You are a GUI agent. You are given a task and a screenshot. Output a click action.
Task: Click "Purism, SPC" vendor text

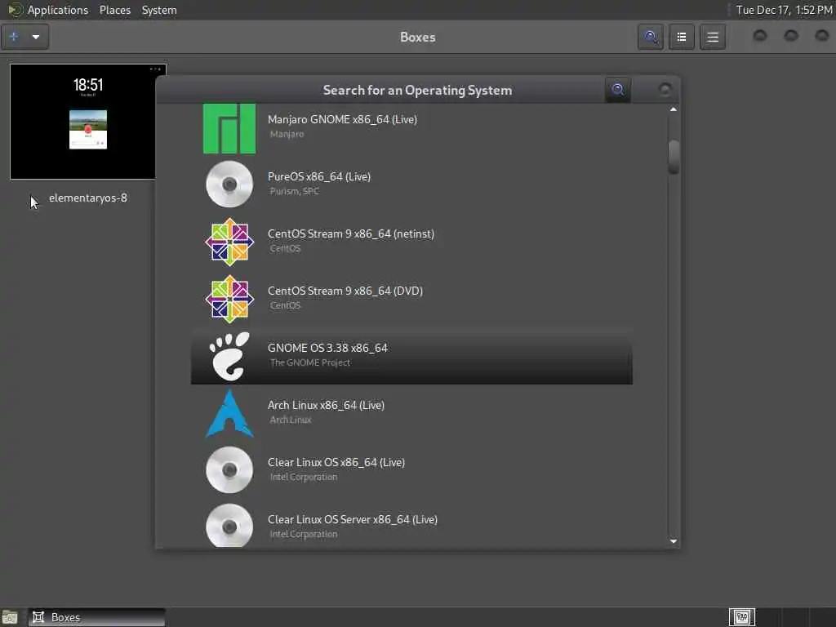294,191
